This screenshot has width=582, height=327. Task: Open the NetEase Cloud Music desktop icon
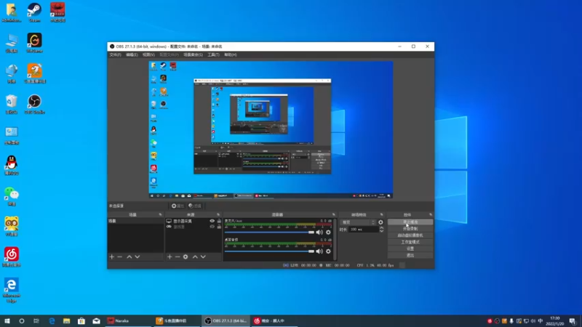coord(12,257)
